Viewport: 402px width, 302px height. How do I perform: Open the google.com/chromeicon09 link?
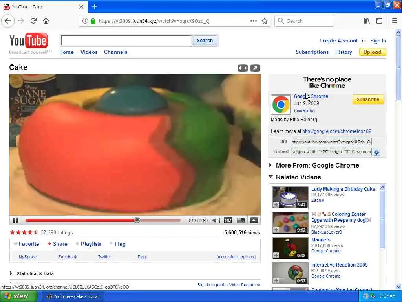click(x=336, y=131)
